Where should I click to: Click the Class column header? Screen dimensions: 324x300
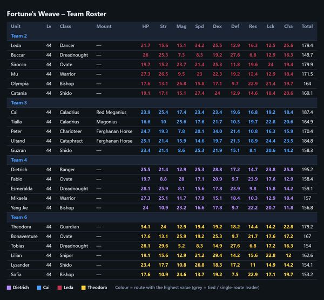click(65, 26)
